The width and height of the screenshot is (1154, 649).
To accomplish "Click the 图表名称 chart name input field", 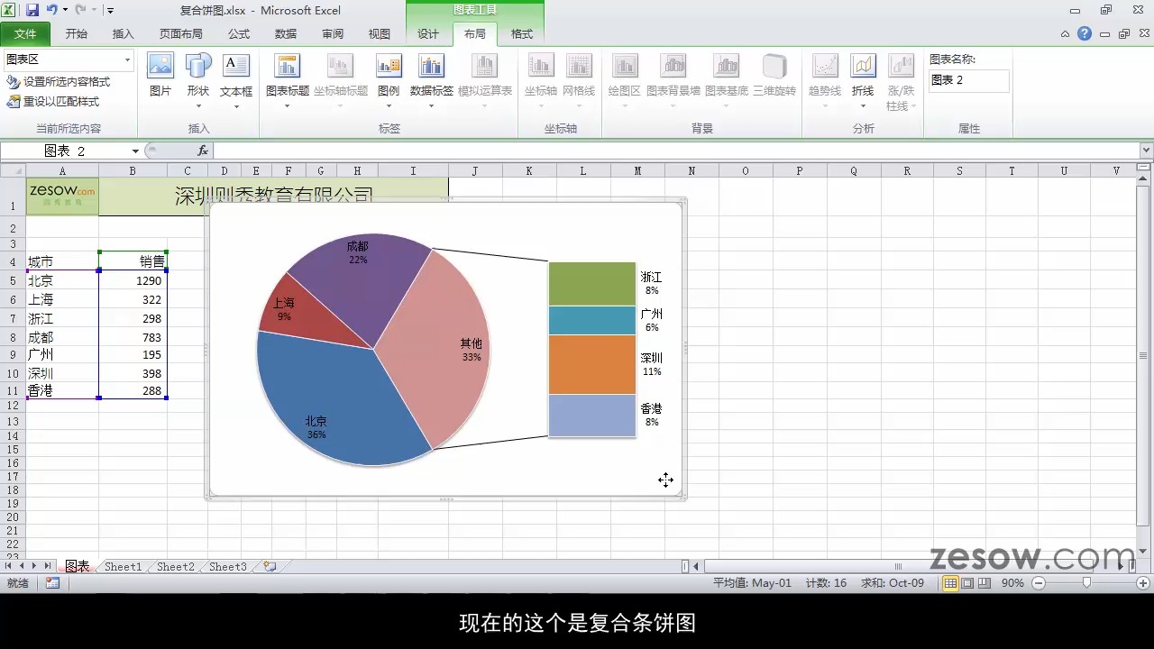I will tap(969, 80).
